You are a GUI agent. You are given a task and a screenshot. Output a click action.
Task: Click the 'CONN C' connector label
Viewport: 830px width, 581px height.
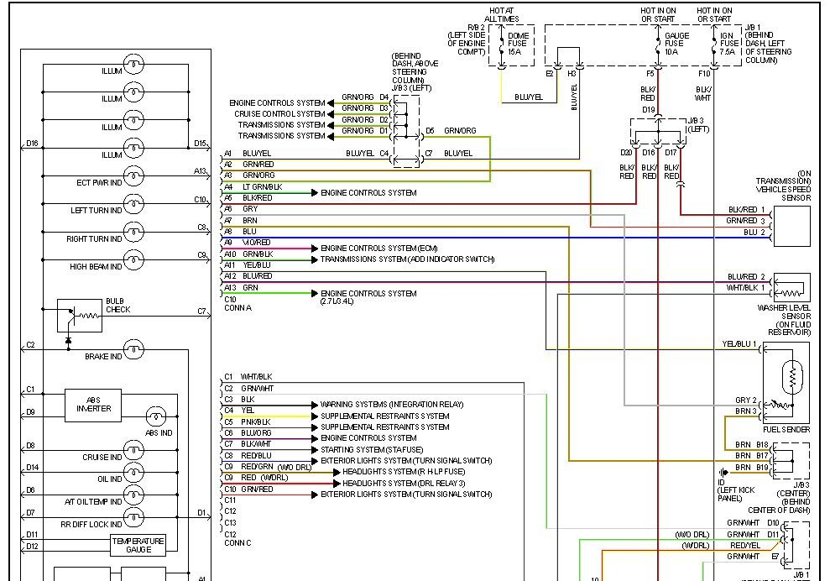click(238, 543)
